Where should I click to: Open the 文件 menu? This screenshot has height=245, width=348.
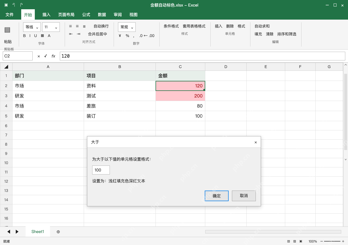tap(10, 15)
